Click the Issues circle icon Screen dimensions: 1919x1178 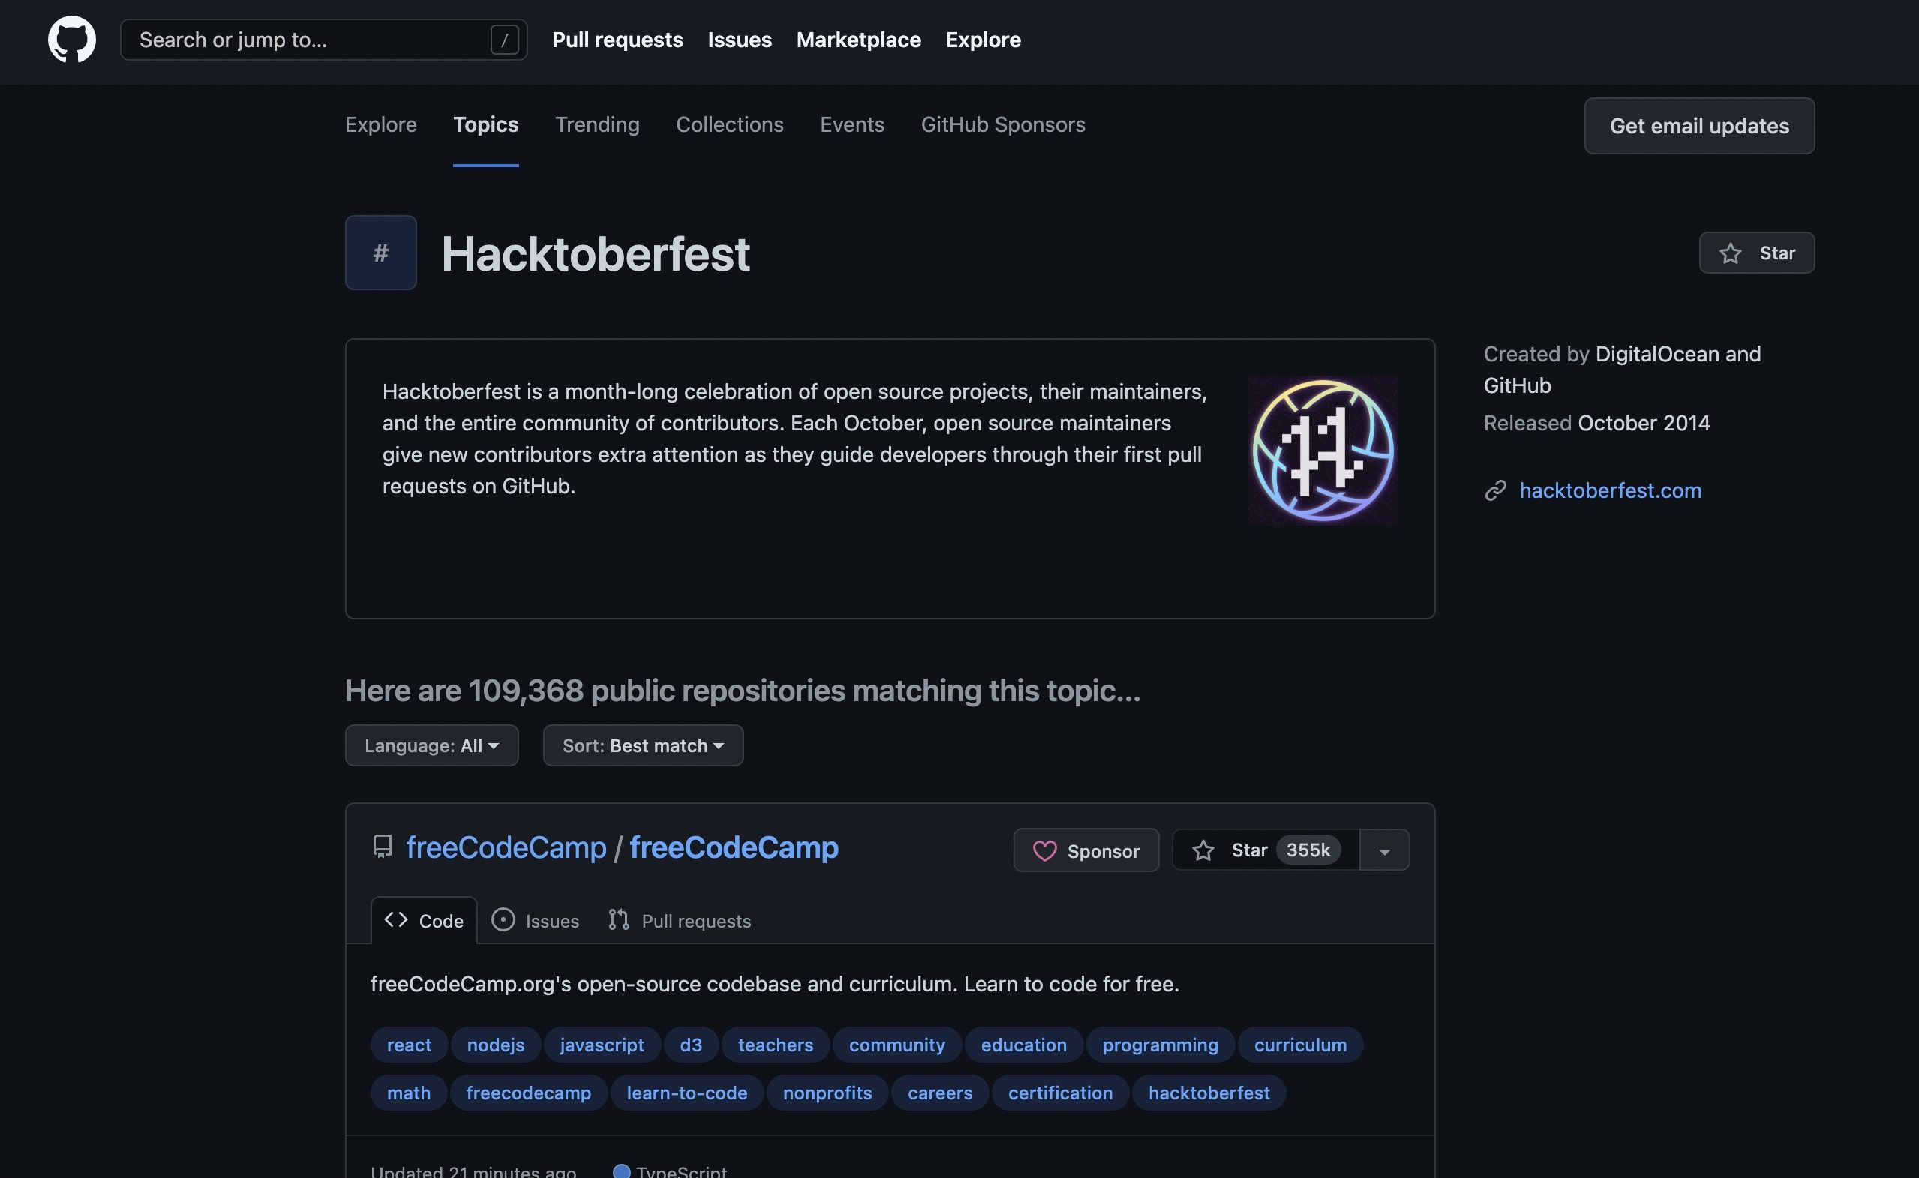click(503, 920)
